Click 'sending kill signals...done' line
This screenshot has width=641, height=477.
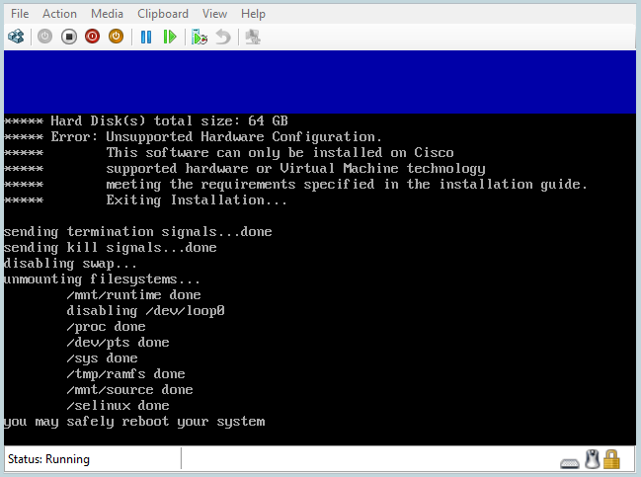(111, 248)
